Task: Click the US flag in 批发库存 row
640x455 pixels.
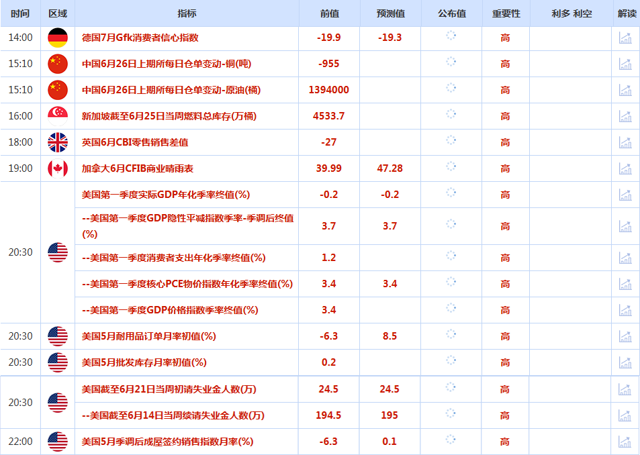Action: pos(58,362)
